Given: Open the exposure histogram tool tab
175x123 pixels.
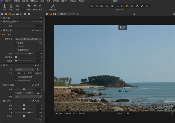Looking at the screenshot, I should (x=17, y=14).
